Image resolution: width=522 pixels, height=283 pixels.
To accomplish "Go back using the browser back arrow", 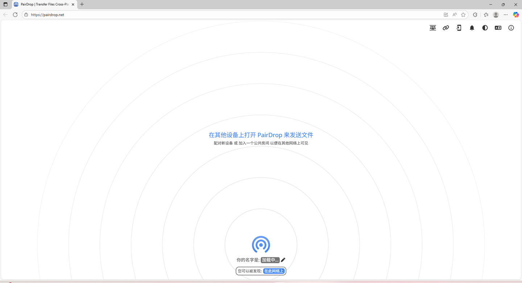I will tap(5, 15).
